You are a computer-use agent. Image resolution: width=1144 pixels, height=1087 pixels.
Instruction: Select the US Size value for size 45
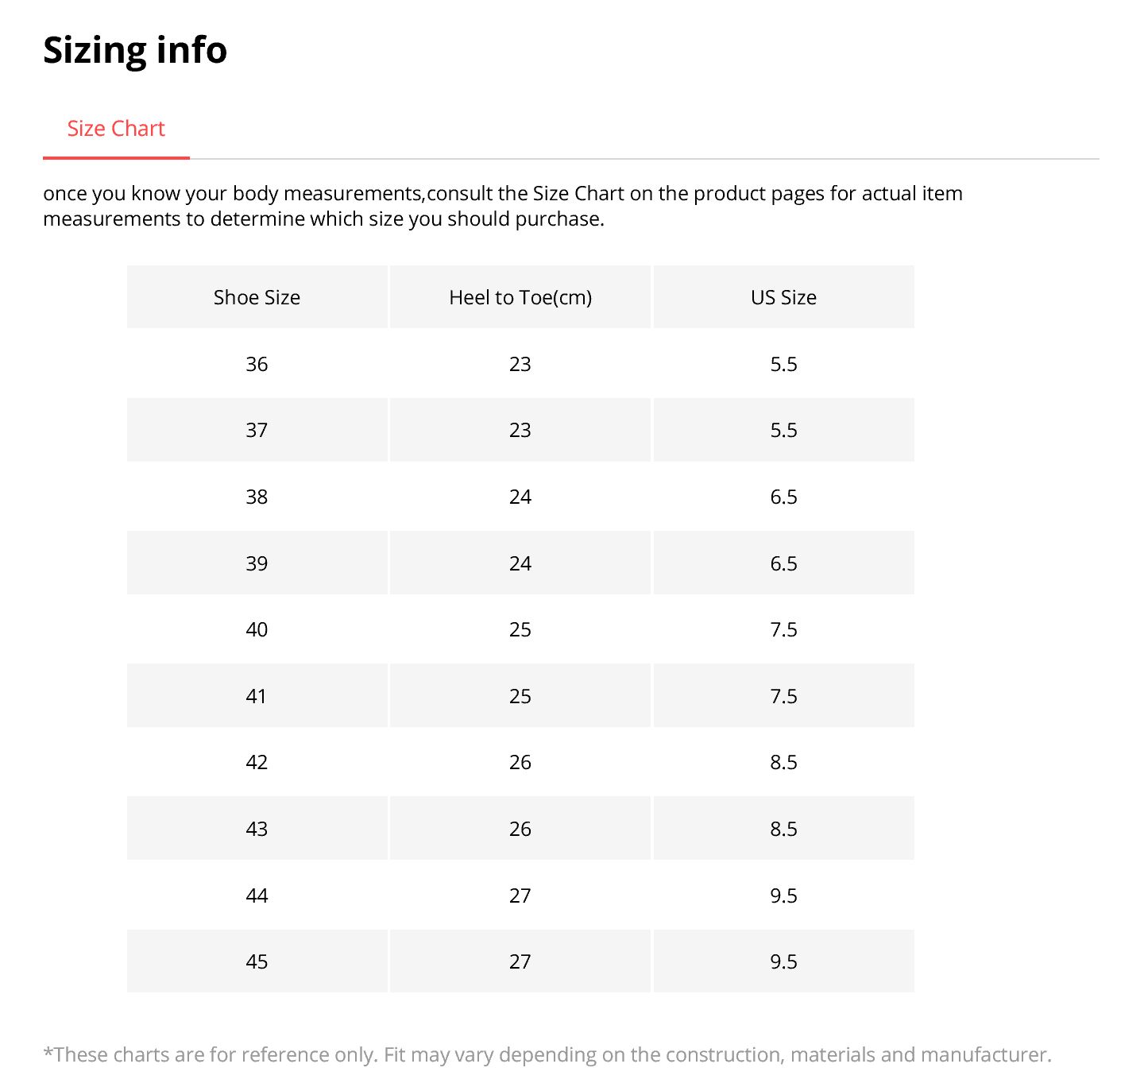[783, 961]
